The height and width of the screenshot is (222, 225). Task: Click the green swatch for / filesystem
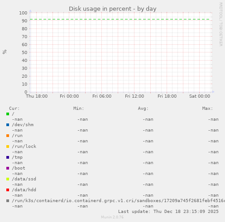click(8, 114)
